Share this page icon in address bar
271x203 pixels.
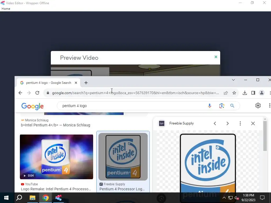click(226, 93)
